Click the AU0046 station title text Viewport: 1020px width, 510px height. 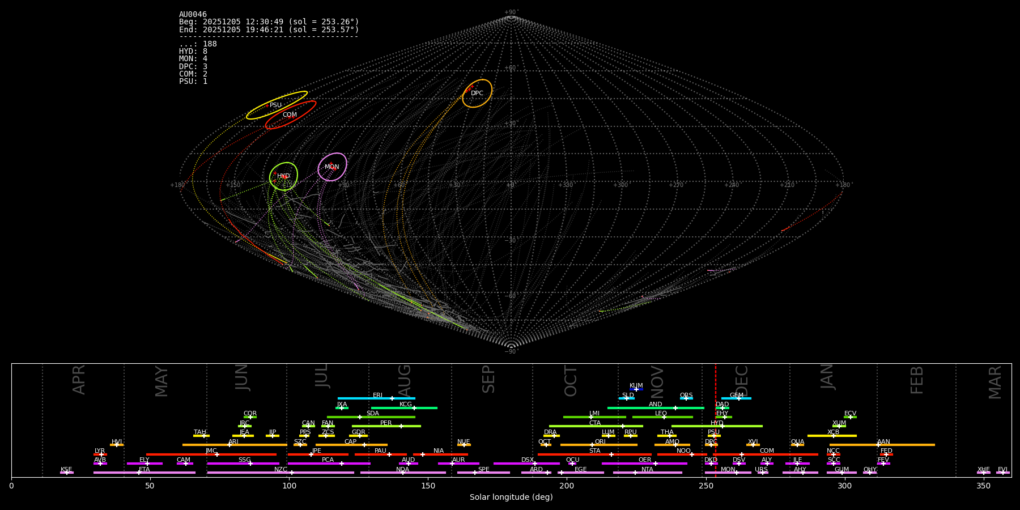click(x=193, y=15)
